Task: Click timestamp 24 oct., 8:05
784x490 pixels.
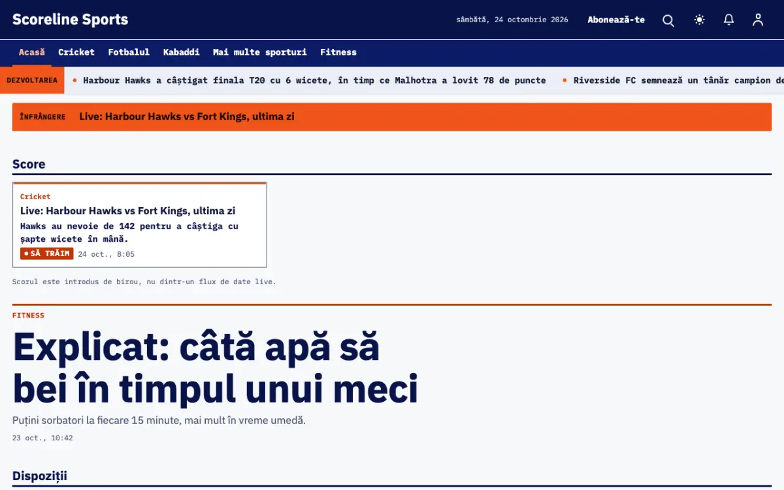Action: [106, 254]
